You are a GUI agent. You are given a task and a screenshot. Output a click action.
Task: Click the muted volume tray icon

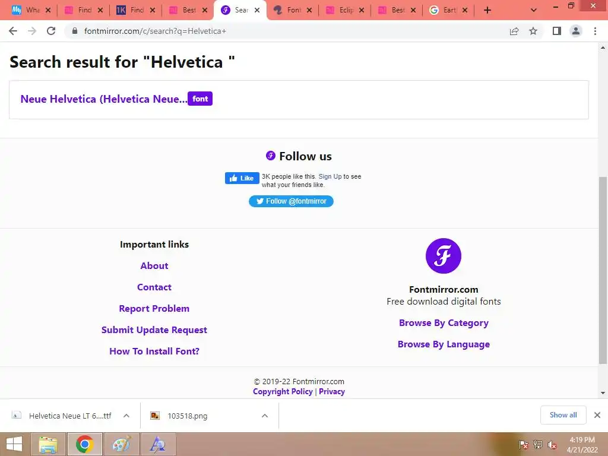click(x=552, y=445)
